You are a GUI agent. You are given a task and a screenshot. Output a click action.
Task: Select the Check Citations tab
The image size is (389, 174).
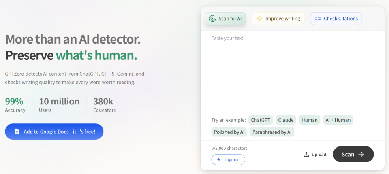(336, 19)
